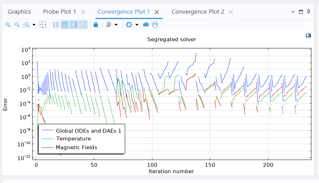The image size is (319, 183).
Task: Toggle y-axis log scale button
Action: point(65,25)
